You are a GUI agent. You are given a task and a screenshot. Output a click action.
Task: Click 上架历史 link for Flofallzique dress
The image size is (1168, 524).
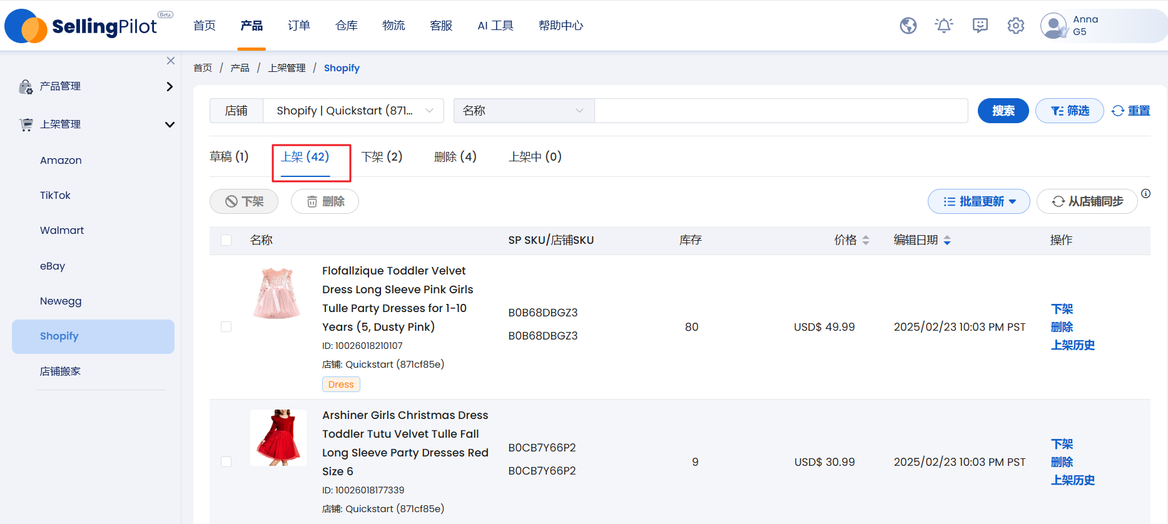pyautogui.click(x=1072, y=345)
